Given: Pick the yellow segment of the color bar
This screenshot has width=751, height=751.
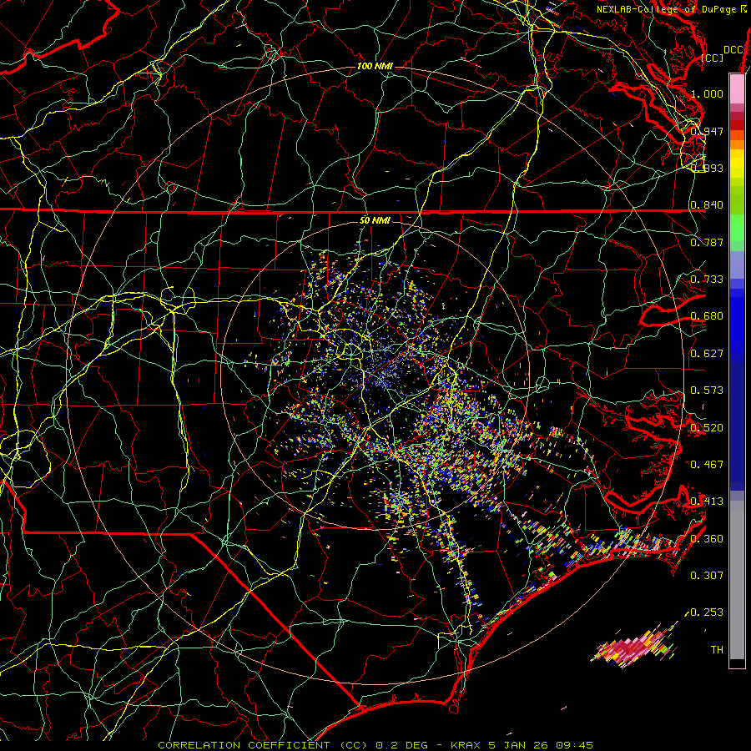Looking at the screenshot, I should (737, 164).
